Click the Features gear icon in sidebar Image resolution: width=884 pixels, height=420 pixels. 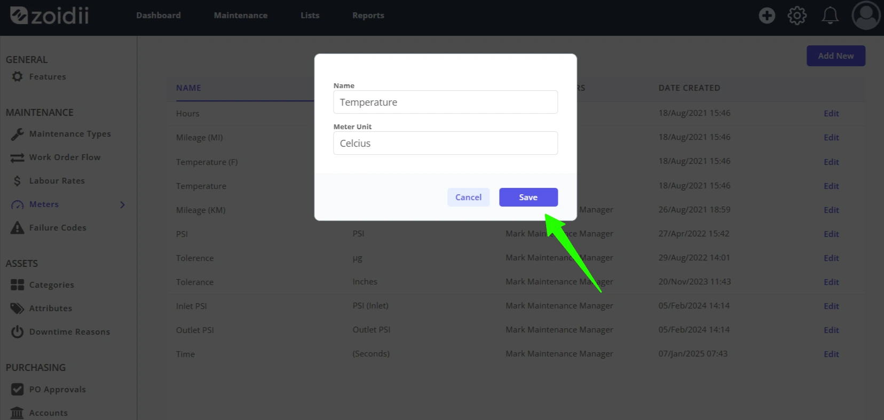point(17,76)
